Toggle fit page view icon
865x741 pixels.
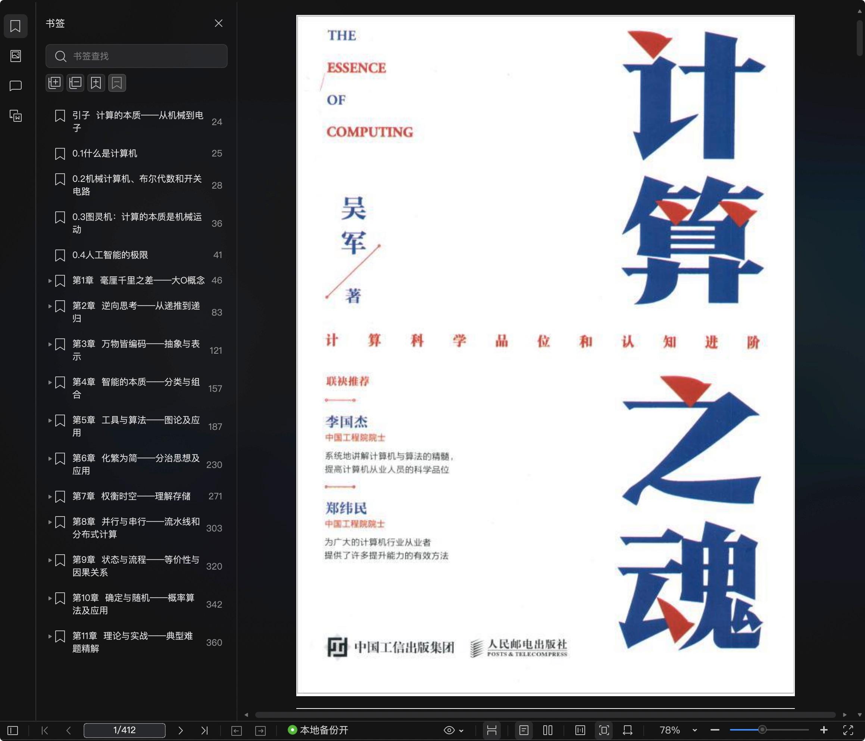click(604, 730)
